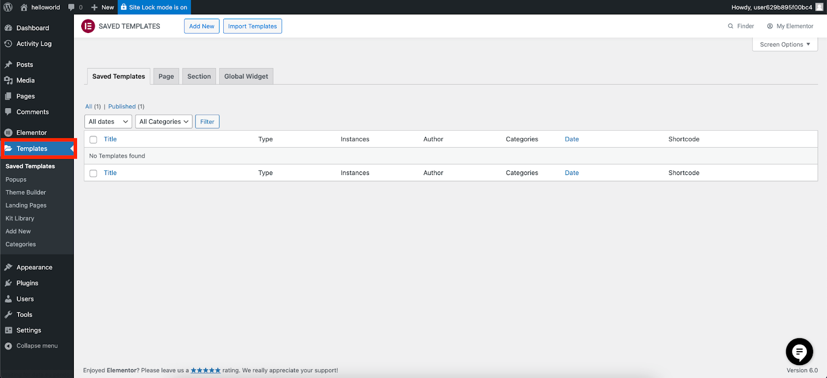Click the Appearance brush icon
This screenshot has width=827, height=378.
[x=8, y=267]
